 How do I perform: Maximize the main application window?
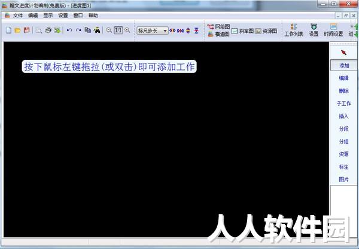pos(334,4)
